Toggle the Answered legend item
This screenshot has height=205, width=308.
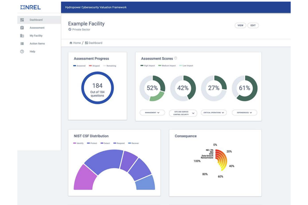pyautogui.click(x=79, y=66)
